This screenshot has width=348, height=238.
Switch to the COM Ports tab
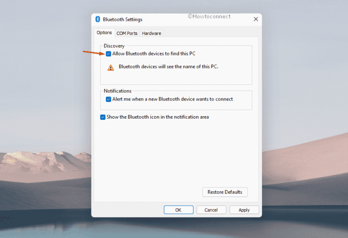127,33
